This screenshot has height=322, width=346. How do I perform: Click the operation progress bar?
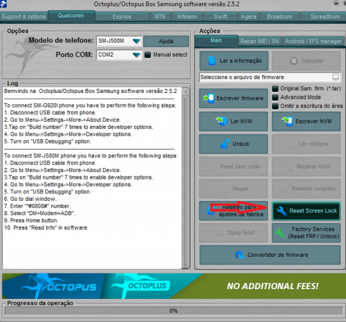(174, 311)
